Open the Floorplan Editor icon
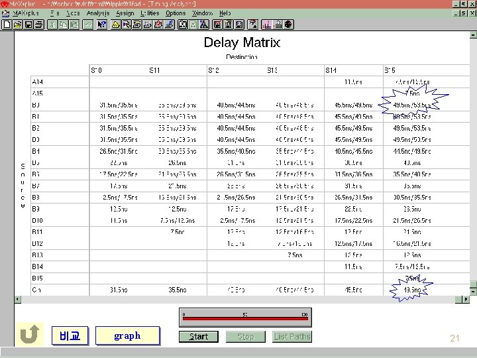477x358 pixels. (126, 25)
